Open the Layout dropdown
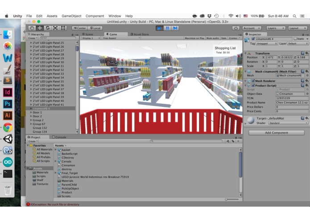Screen dimensions: 310x220 [298, 28]
